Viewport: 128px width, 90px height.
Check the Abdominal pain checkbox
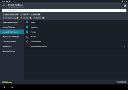tap(27, 41)
